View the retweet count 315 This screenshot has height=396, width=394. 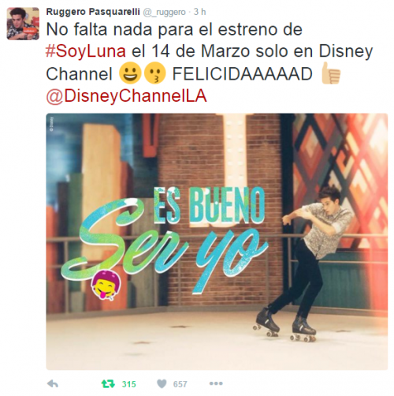(x=128, y=384)
